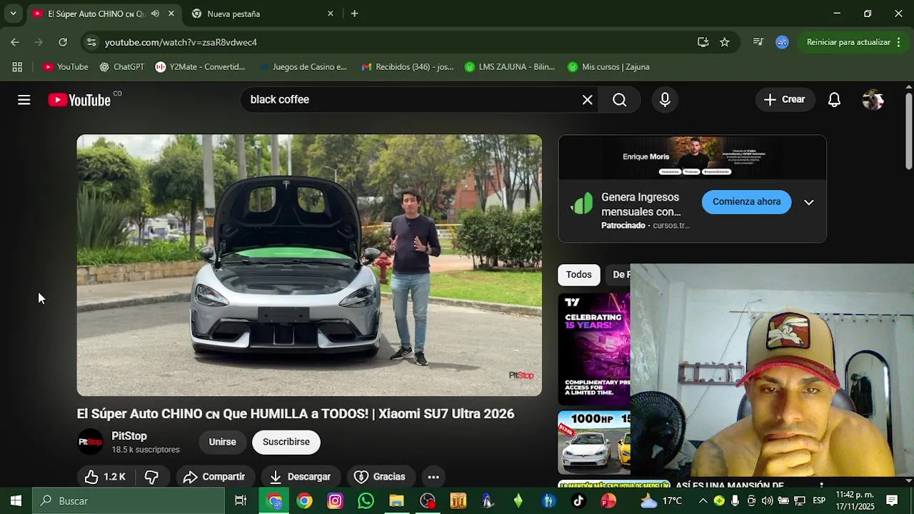Click the address bar URL
This screenshot has width=914, height=514.
click(x=181, y=42)
